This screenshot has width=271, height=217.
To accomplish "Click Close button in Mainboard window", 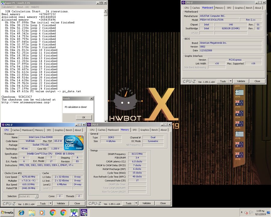I will (257, 81).
